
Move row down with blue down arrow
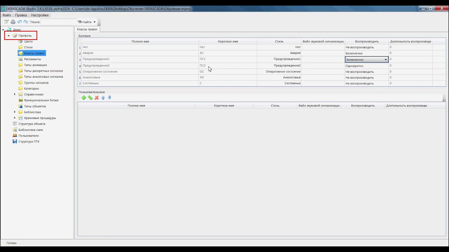tap(109, 98)
